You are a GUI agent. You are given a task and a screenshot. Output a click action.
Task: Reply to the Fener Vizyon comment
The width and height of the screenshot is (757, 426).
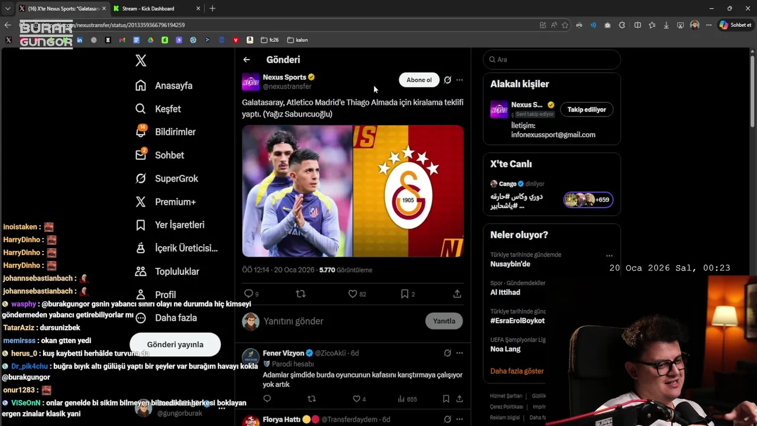[267, 399]
